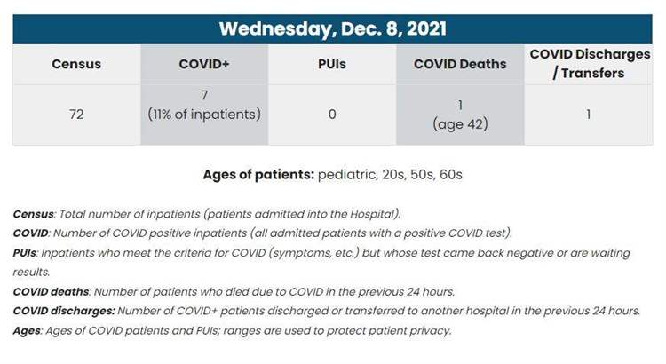Image resolution: width=666 pixels, height=364 pixels.
Task: Select the COVID+ column header
Action: (x=204, y=64)
